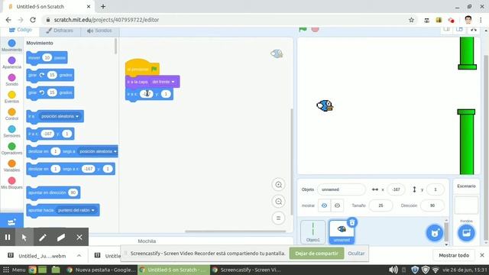
Task: Zoom out on the code workspace
Action: [x=278, y=202]
